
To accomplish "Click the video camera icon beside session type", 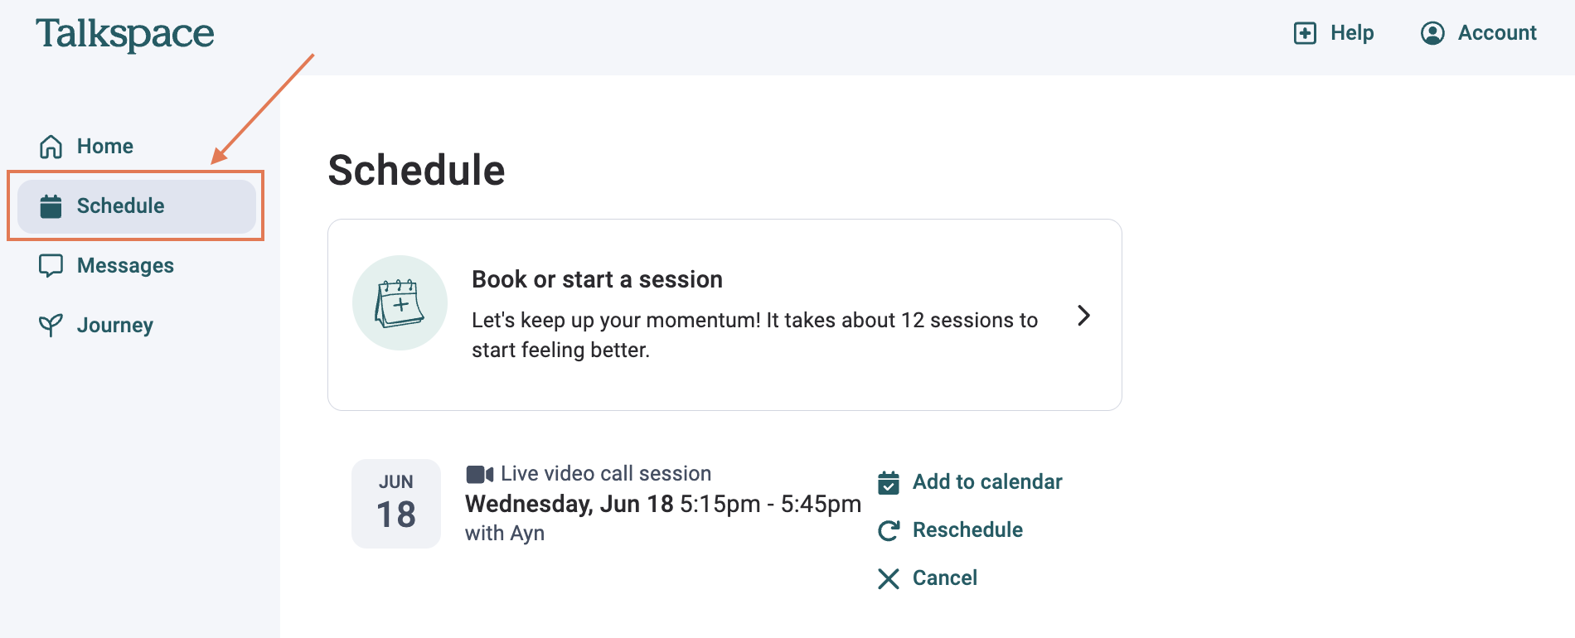I will pyautogui.click(x=480, y=474).
